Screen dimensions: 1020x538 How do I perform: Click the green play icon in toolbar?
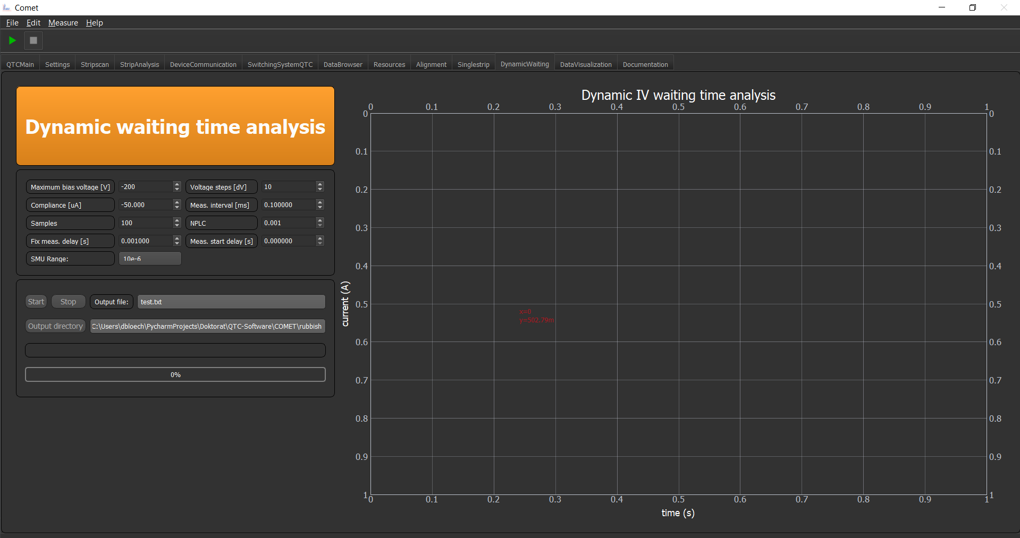[x=12, y=40]
